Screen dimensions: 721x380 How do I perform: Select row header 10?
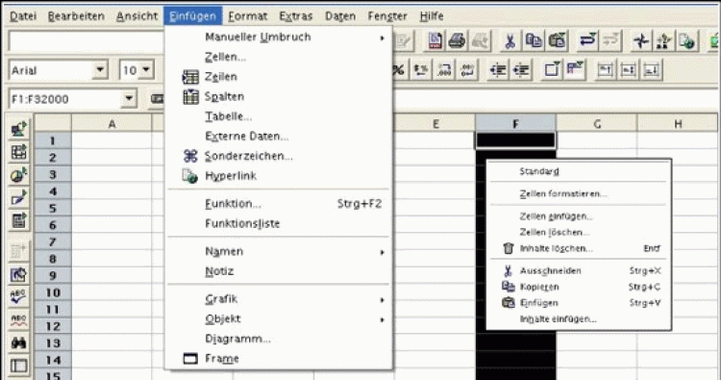(53, 292)
